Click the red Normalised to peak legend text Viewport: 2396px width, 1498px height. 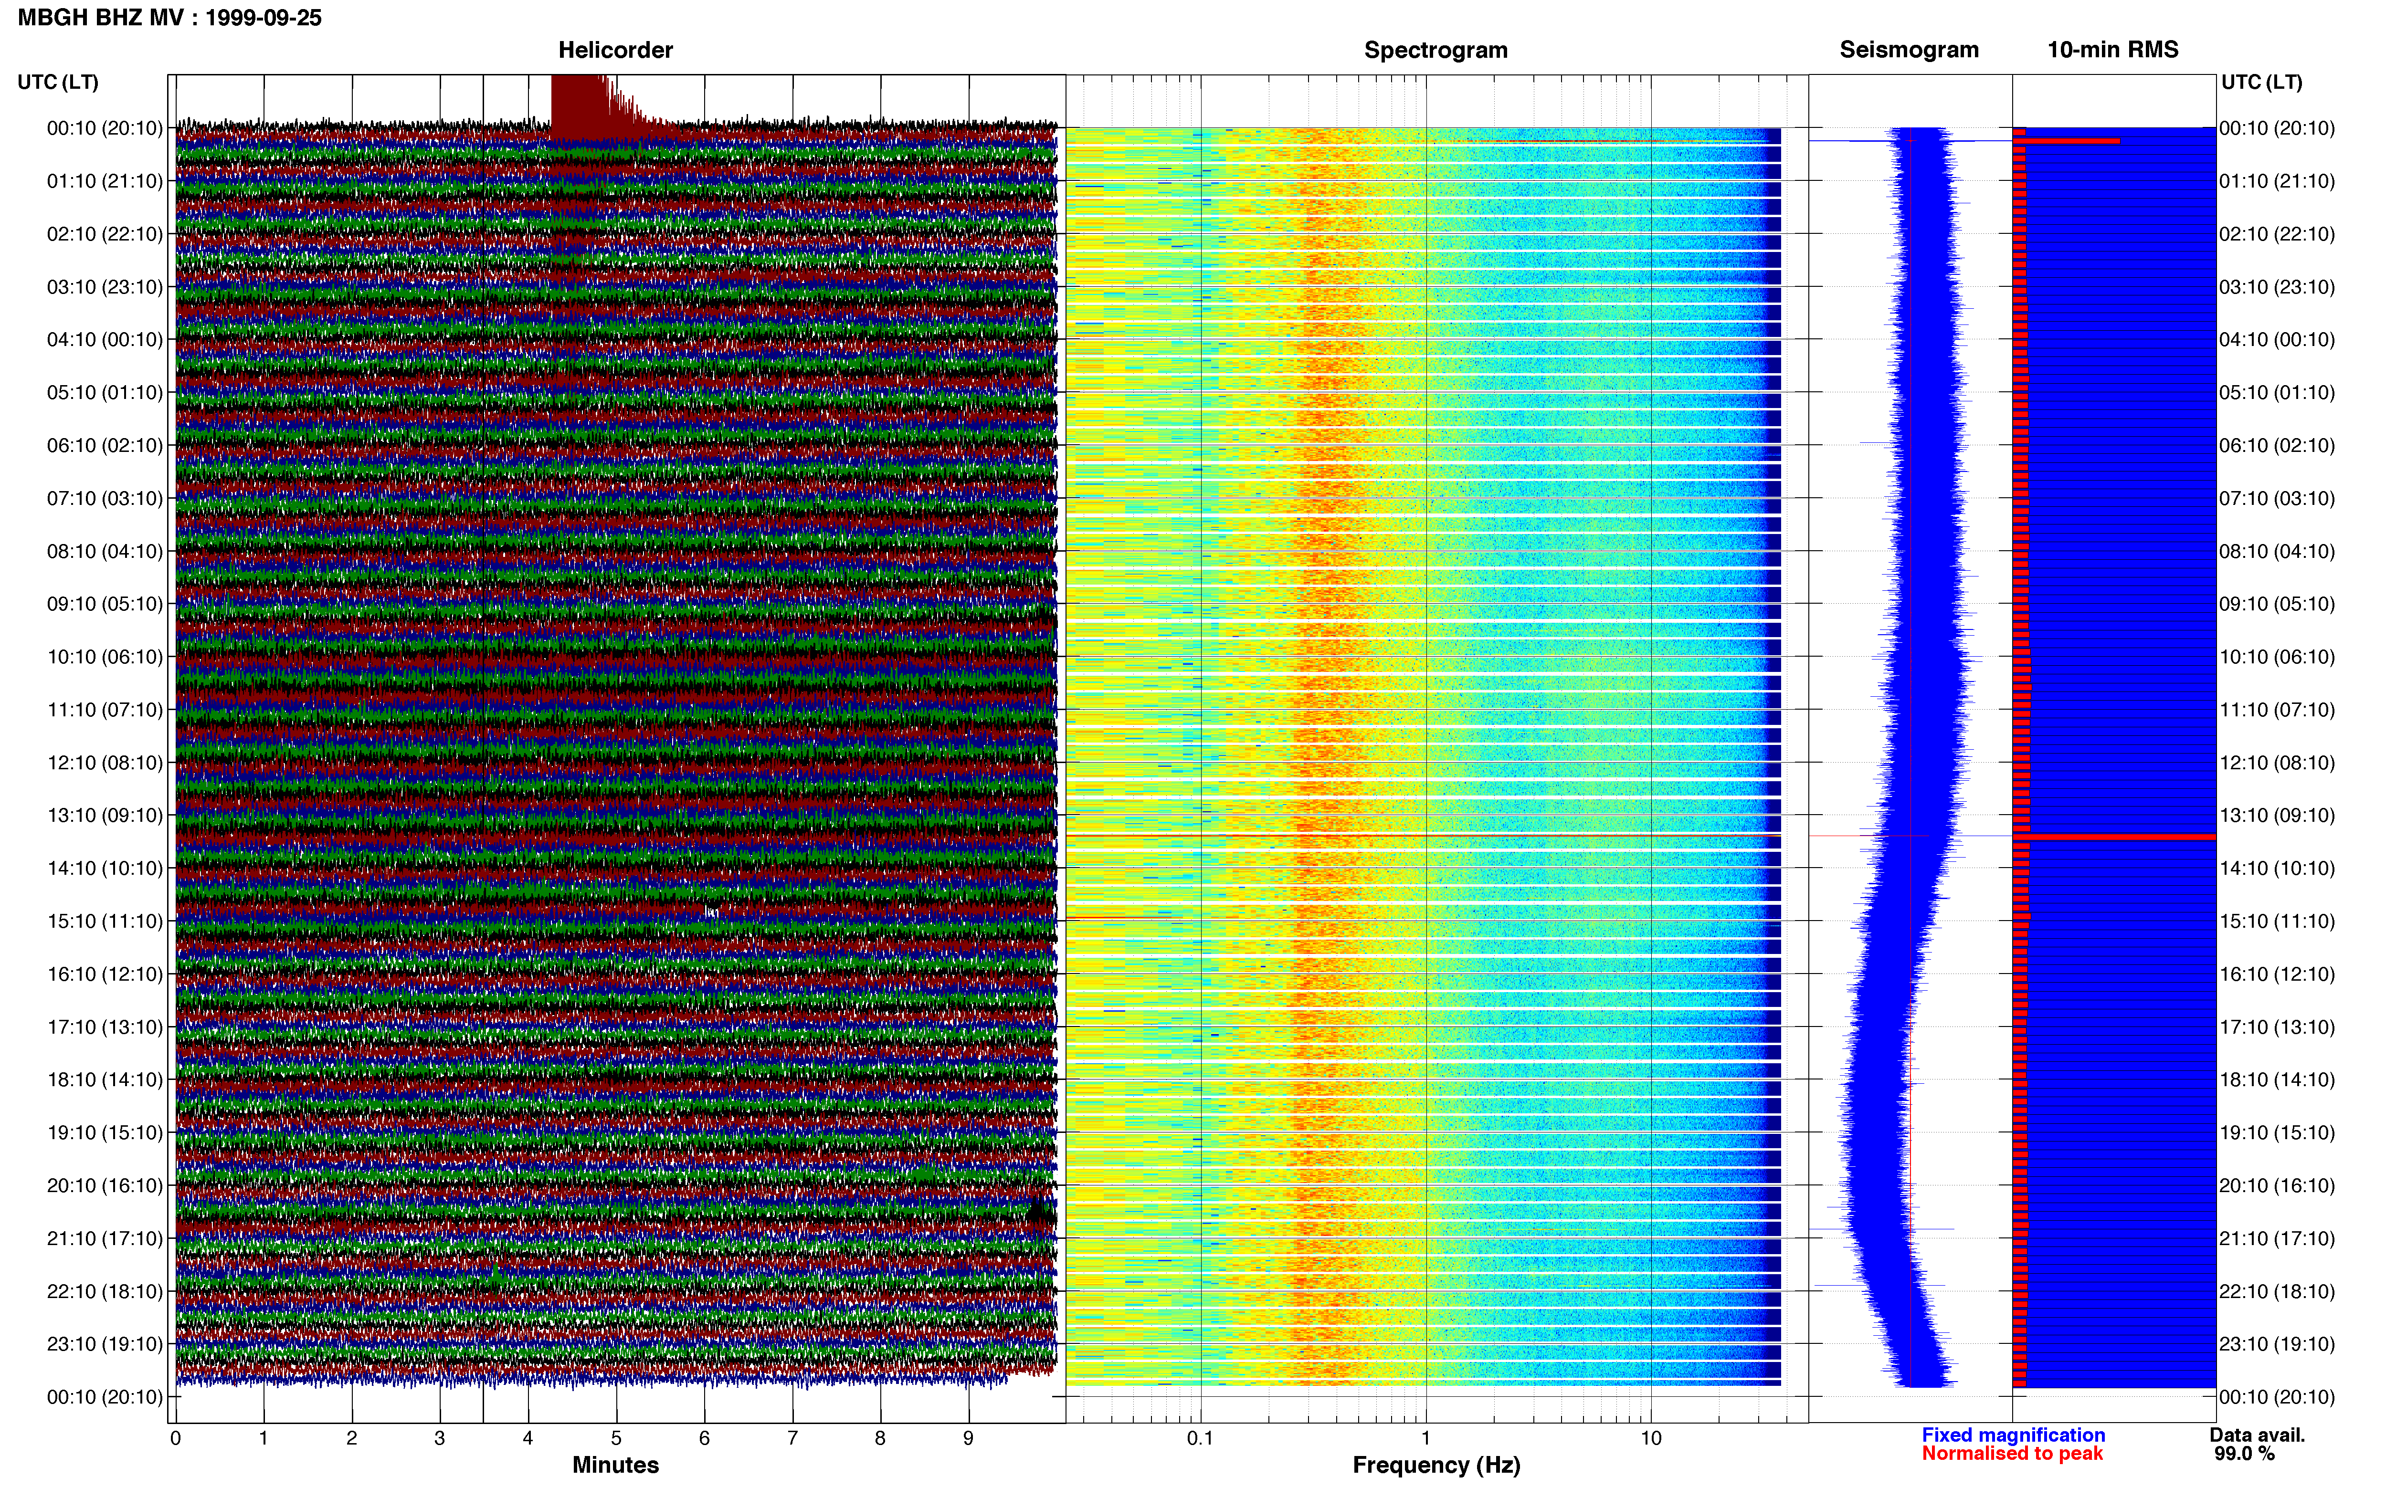(2012, 1454)
